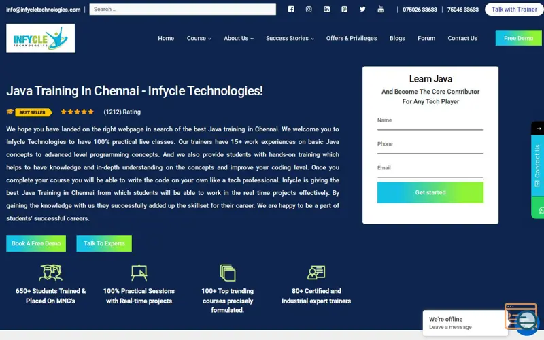Open the Pinterest icon in header

[x=345, y=10]
